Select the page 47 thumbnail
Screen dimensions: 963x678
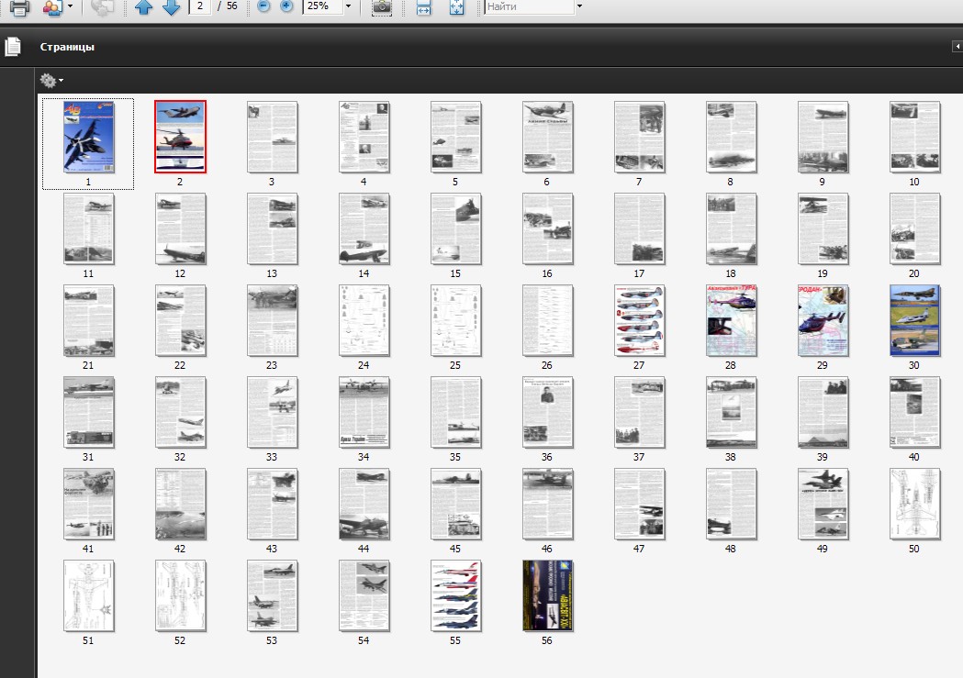639,504
